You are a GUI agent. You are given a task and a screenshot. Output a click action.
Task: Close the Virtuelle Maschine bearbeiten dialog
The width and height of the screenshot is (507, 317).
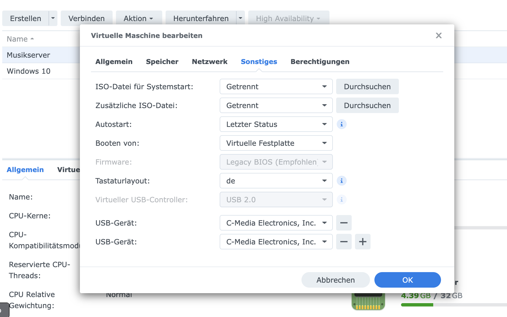[438, 35]
